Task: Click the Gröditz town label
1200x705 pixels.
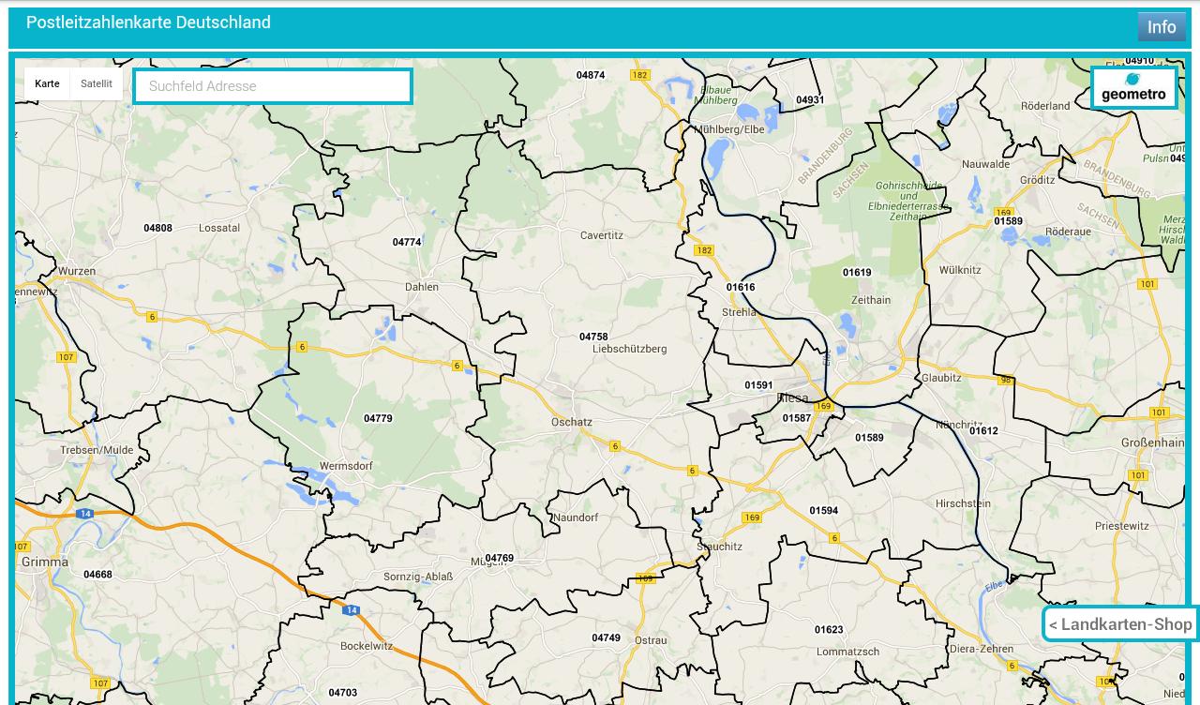Action: tap(1037, 179)
